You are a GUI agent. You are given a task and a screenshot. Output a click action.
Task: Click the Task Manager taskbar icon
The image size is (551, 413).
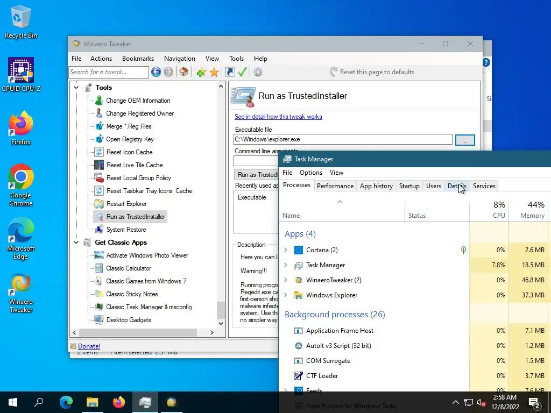pyautogui.click(x=145, y=402)
